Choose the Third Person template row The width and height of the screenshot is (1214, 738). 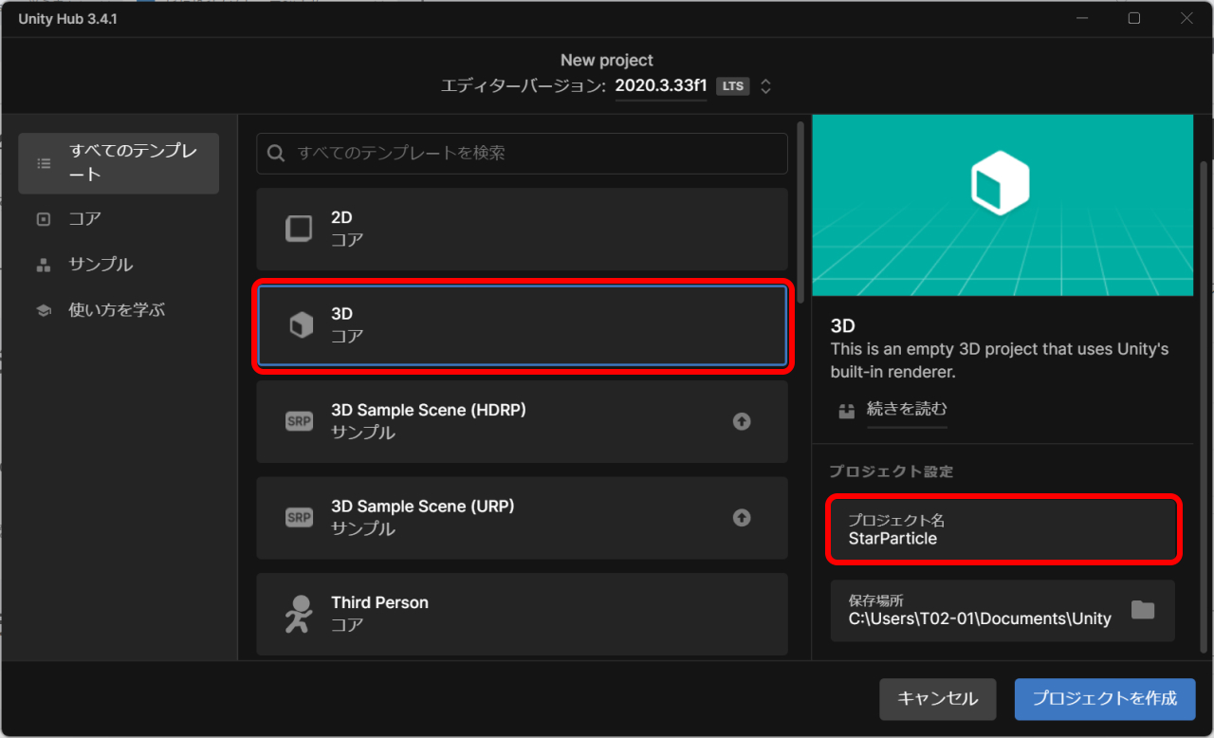[x=522, y=614]
